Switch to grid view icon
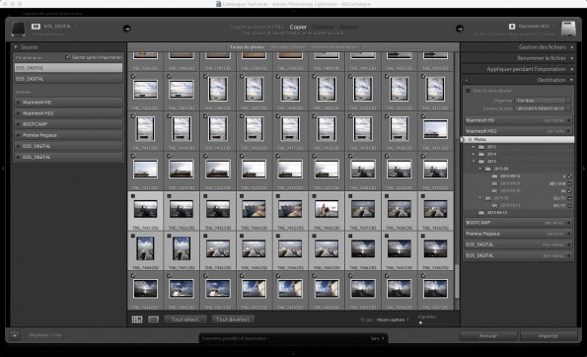 [x=137, y=320]
